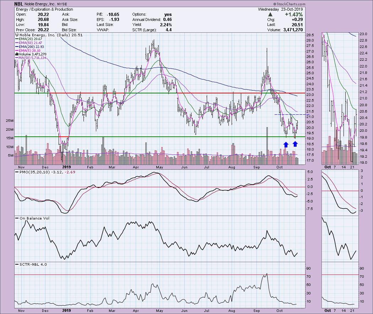The image size is (373, 314).
Task: Select the P/E value -10.65
Action: pyautogui.click(x=113, y=15)
